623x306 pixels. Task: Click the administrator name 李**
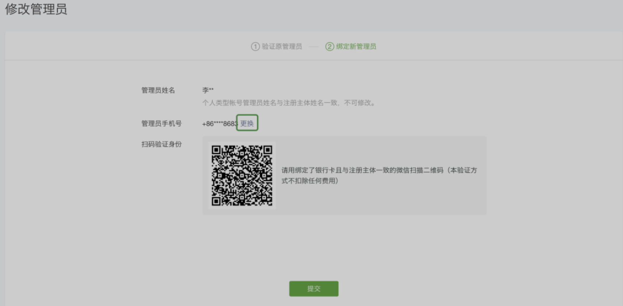[x=208, y=90]
